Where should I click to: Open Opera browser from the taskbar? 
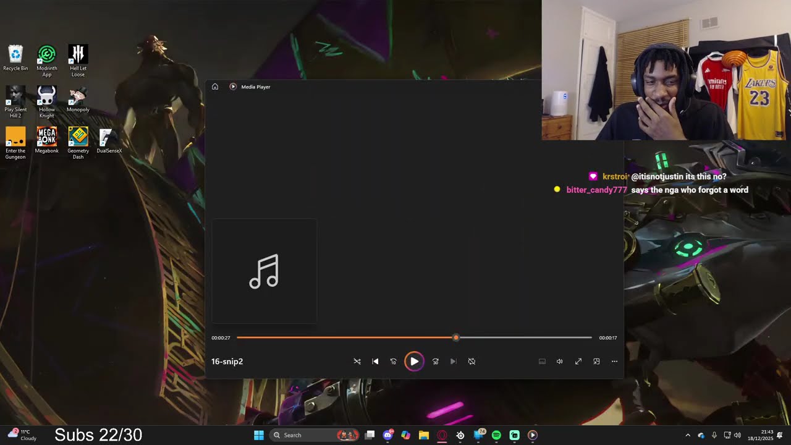click(x=442, y=435)
